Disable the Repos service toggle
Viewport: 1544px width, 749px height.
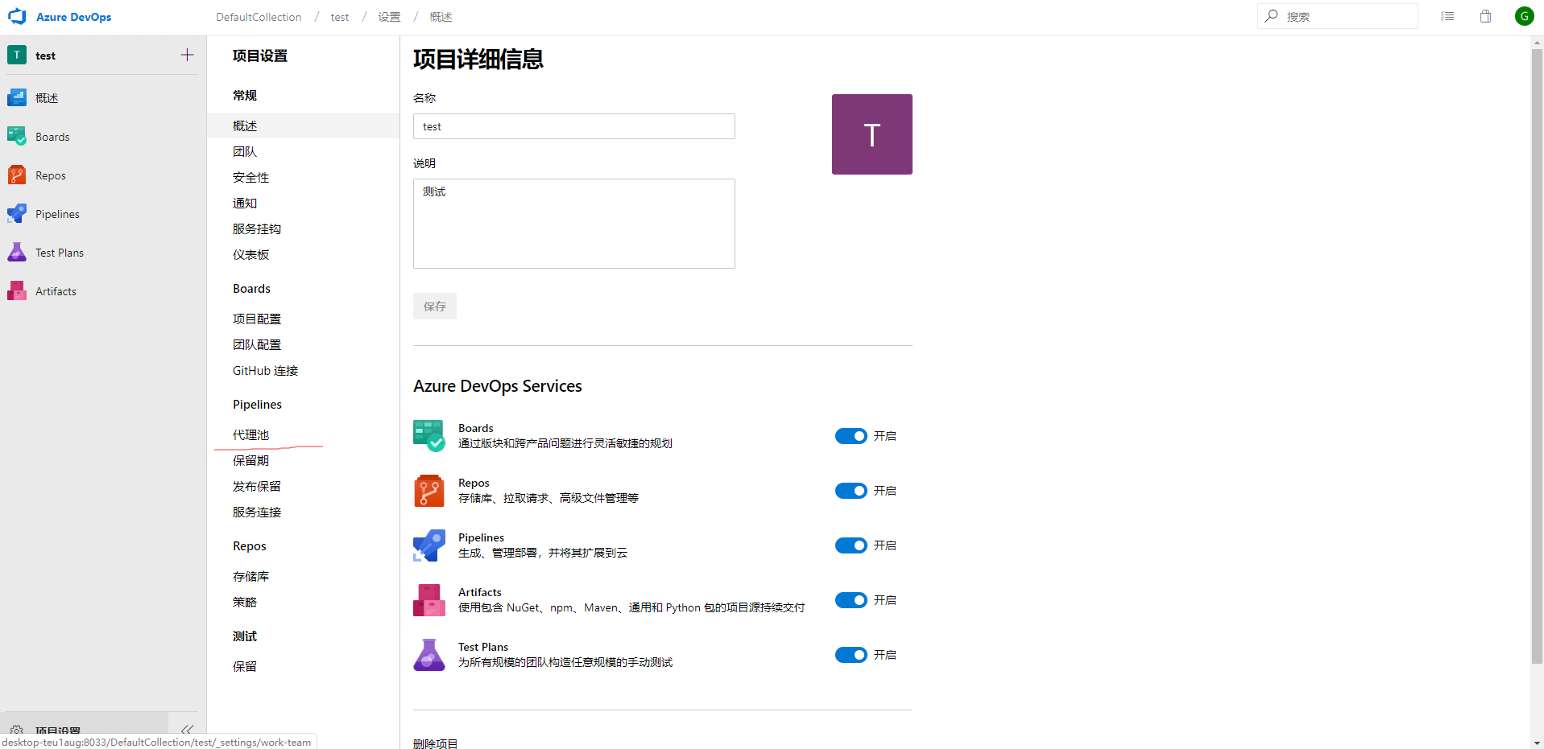[851, 491]
